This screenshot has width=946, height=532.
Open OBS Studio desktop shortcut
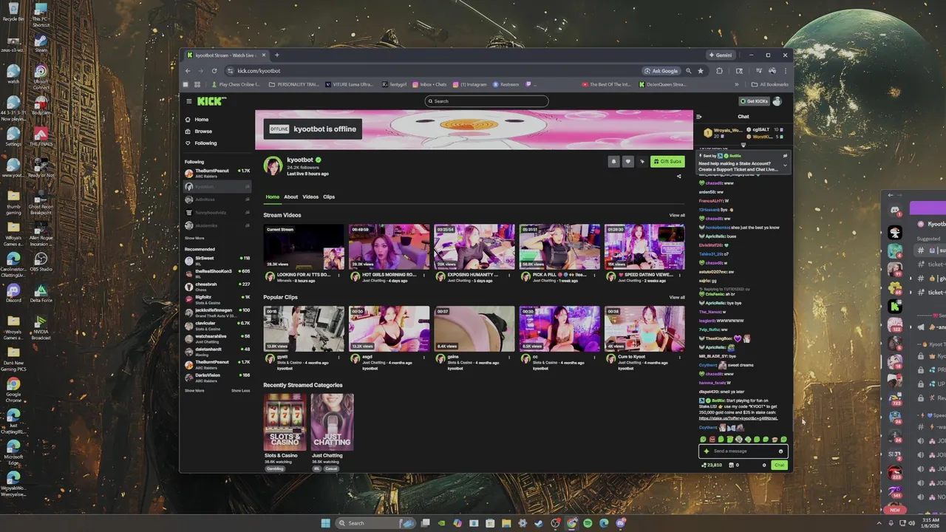(x=41, y=262)
